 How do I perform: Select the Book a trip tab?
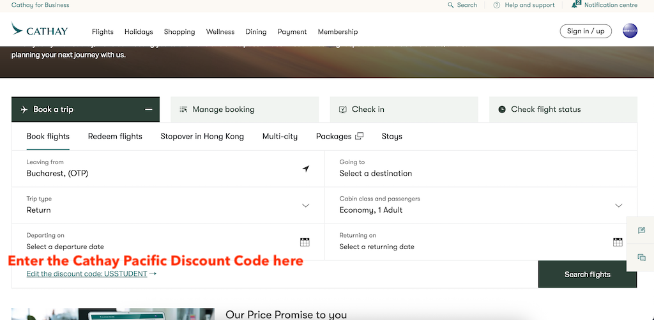click(86, 109)
